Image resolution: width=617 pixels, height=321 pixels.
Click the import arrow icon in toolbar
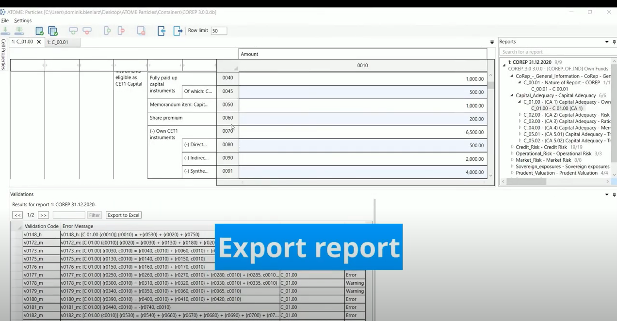[162, 31]
